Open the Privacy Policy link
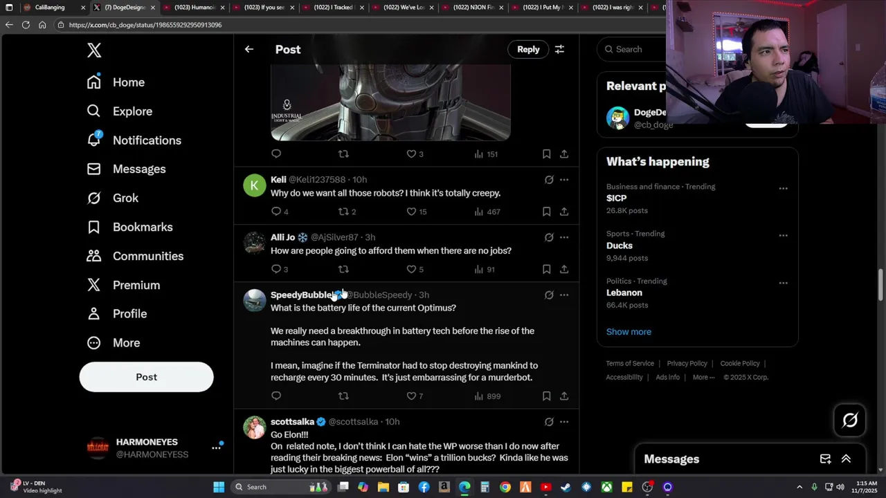The height and width of the screenshot is (498, 886). [x=687, y=364]
